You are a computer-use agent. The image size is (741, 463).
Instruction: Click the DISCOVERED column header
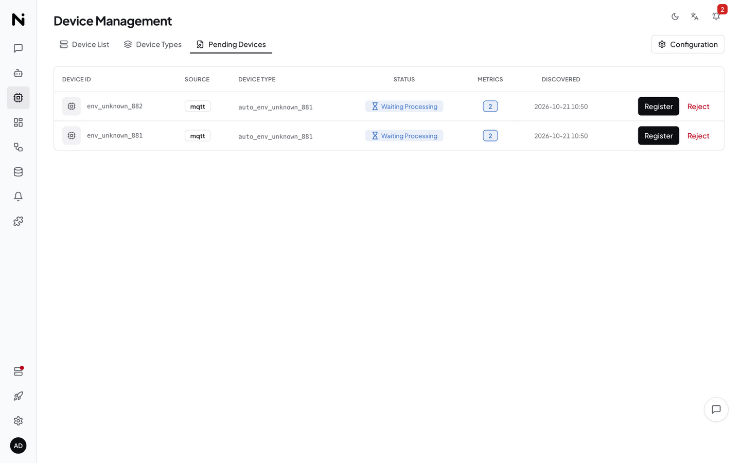[561, 79]
